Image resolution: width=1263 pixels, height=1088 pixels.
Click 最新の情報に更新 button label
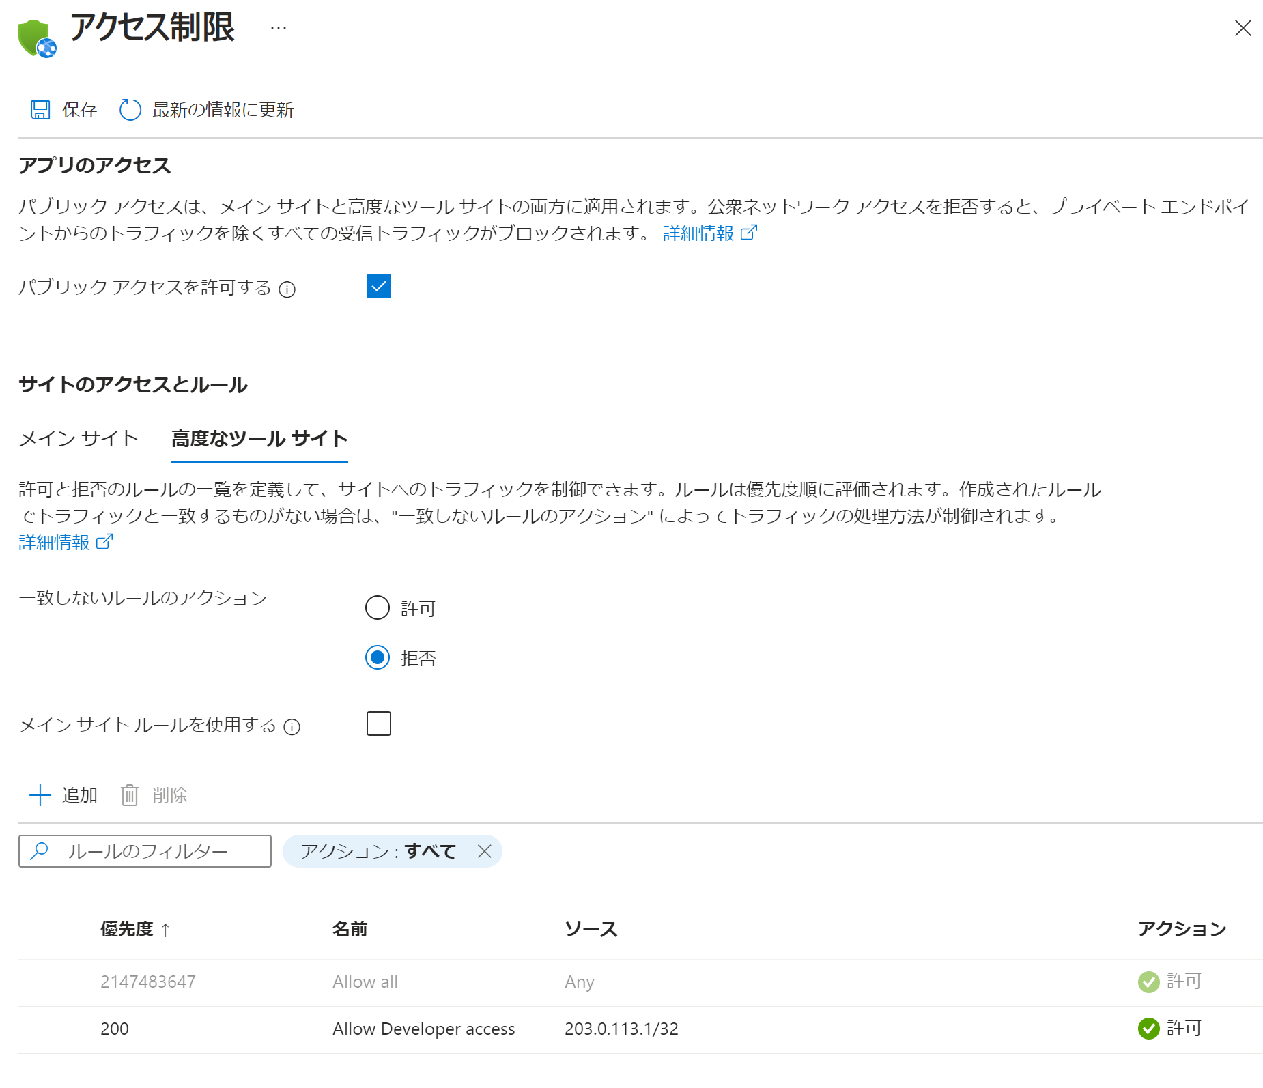point(223,110)
